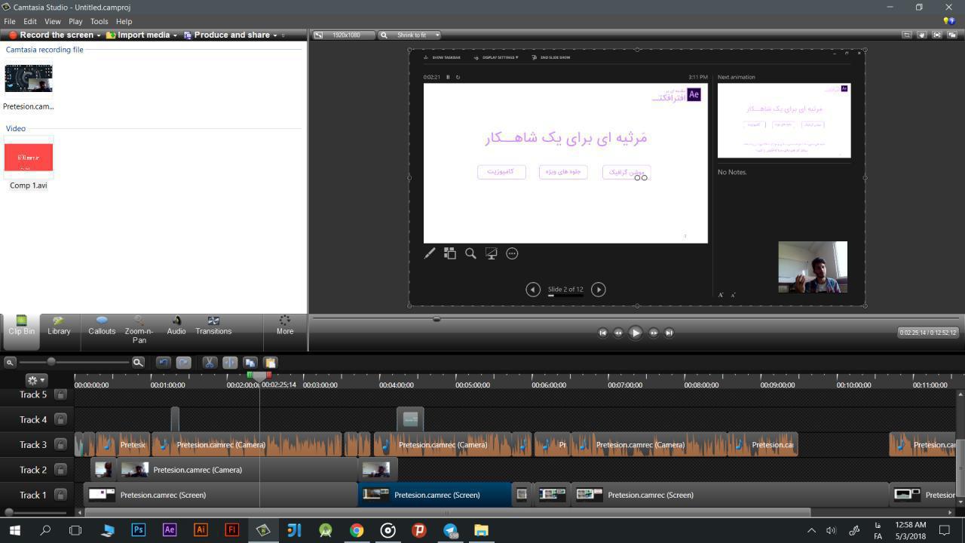The width and height of the screenshot is (965, 543).
Task: Open Illustrator from the taskbar
Action: (x=201, y=530)
